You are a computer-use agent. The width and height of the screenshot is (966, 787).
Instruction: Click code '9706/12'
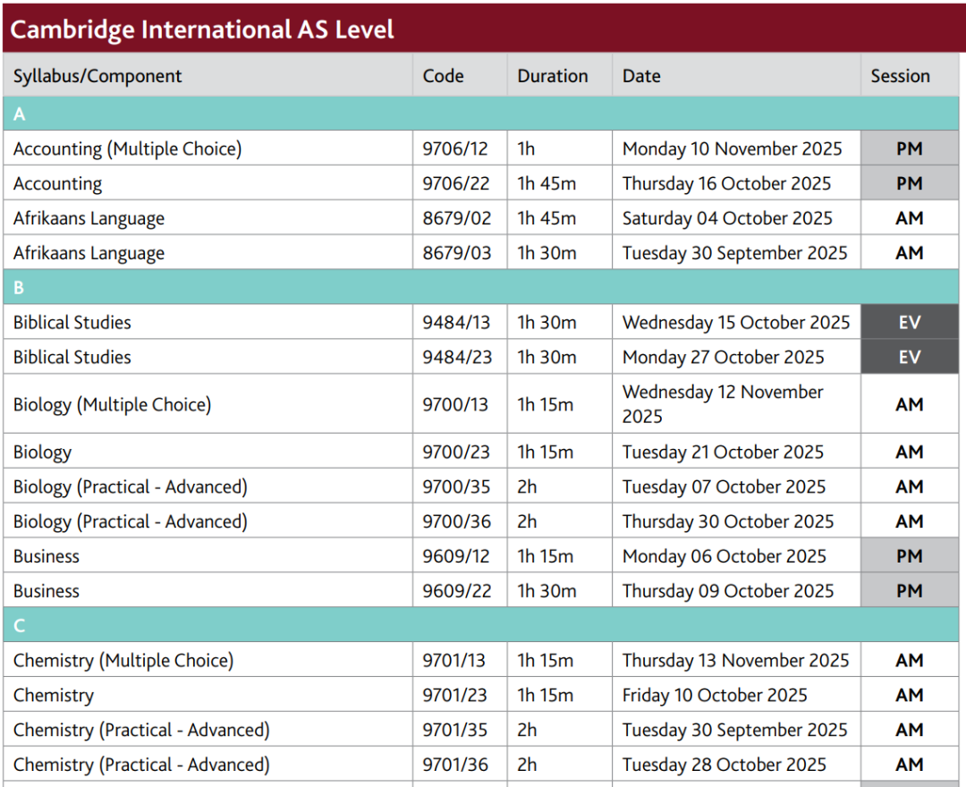(x=455, y=148)
